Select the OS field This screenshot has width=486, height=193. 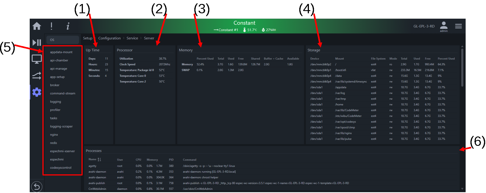click(x=63, y=40)
